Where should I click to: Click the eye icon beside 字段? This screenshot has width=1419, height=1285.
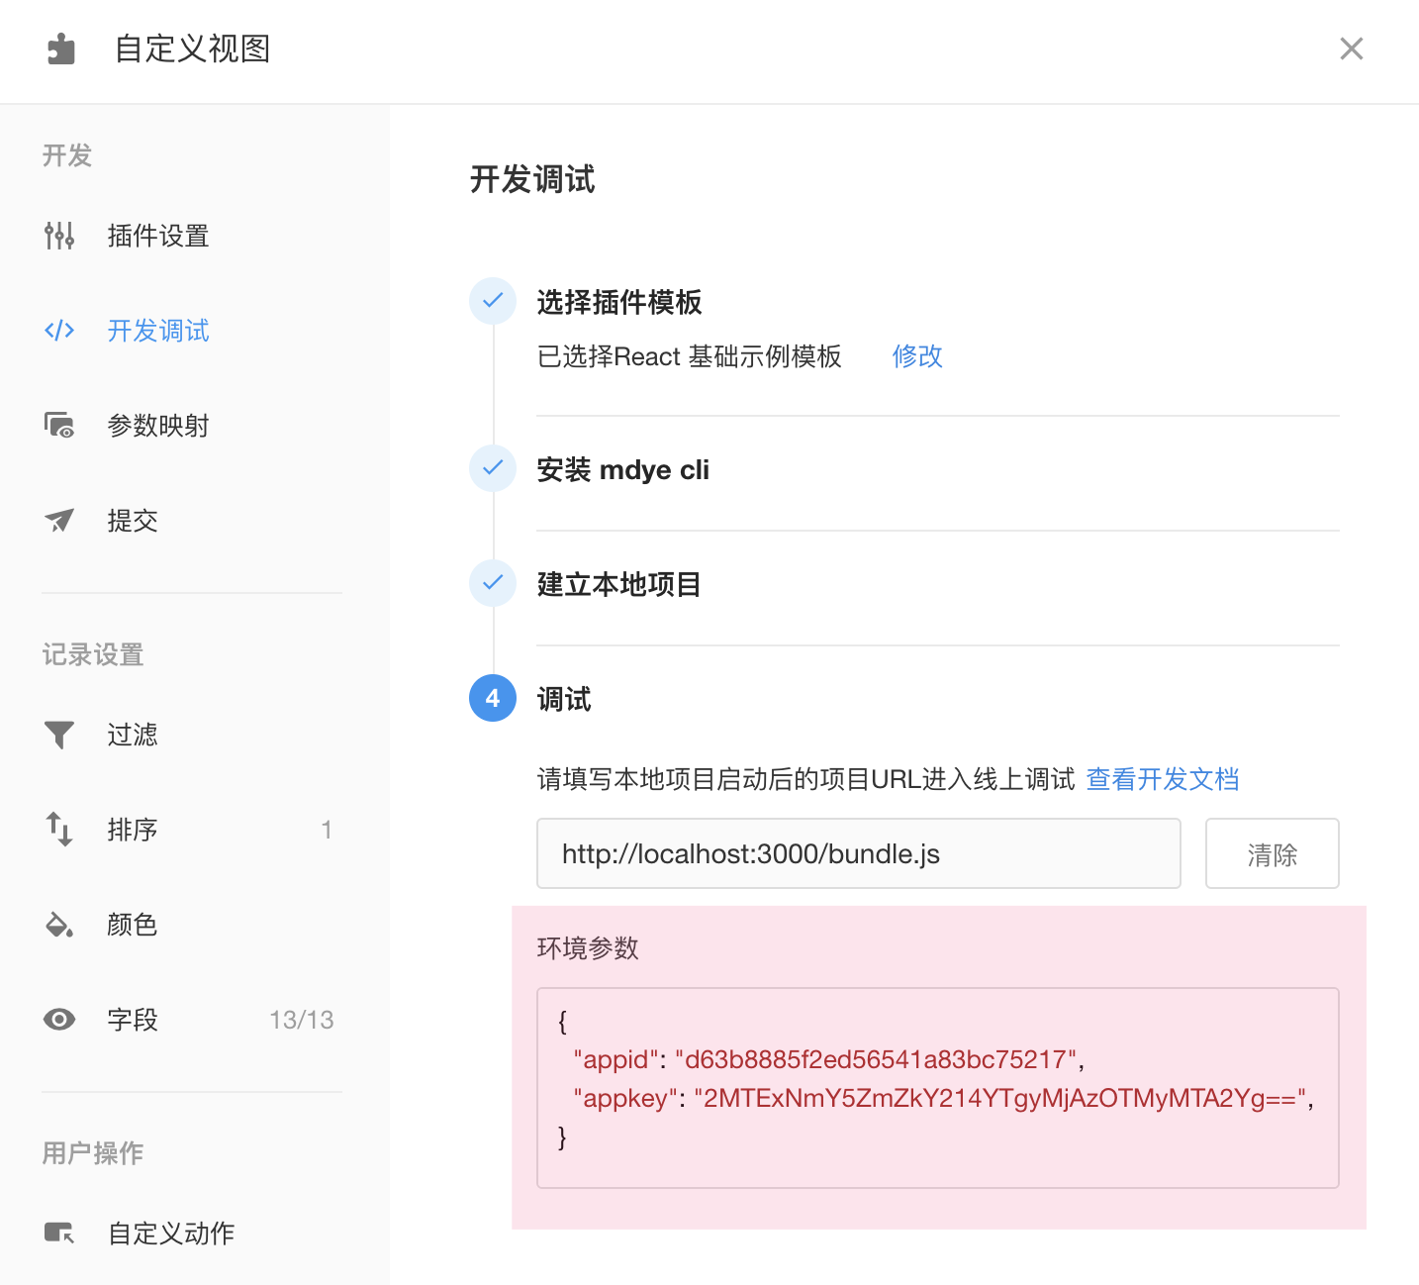(x=59, y=1020)
